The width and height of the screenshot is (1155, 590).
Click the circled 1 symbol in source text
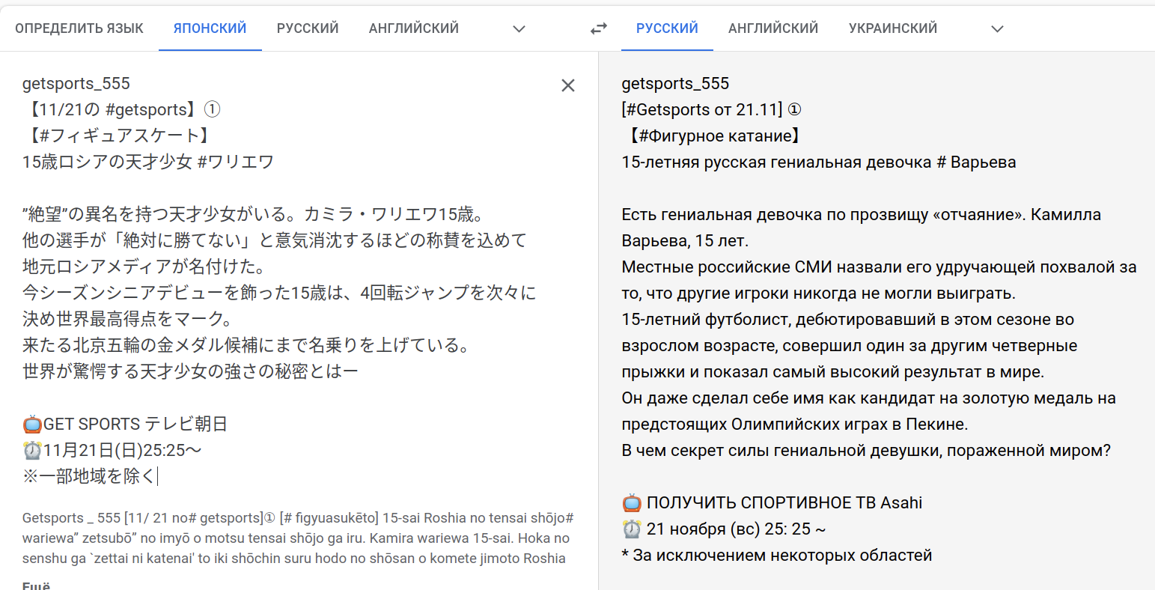click(x=212, y=110)
